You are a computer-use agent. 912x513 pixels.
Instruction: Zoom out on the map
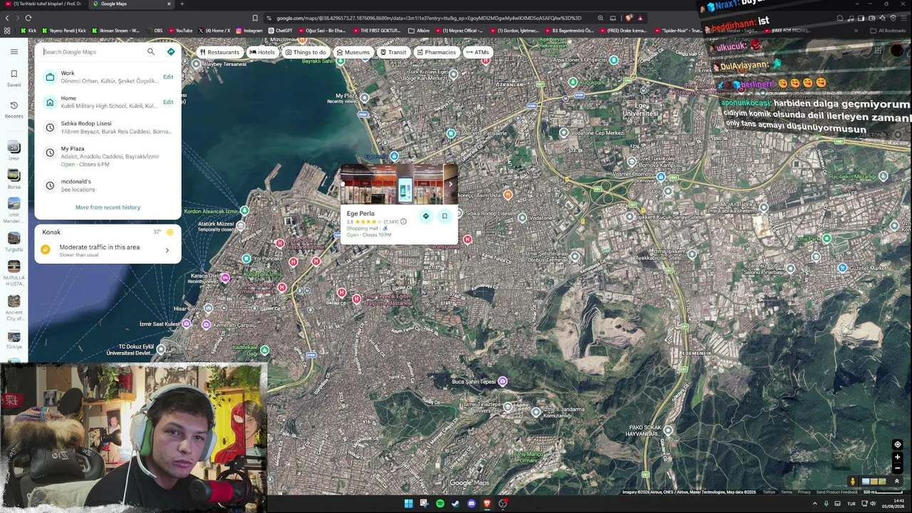pyautogui.click(x=897, y=468)
